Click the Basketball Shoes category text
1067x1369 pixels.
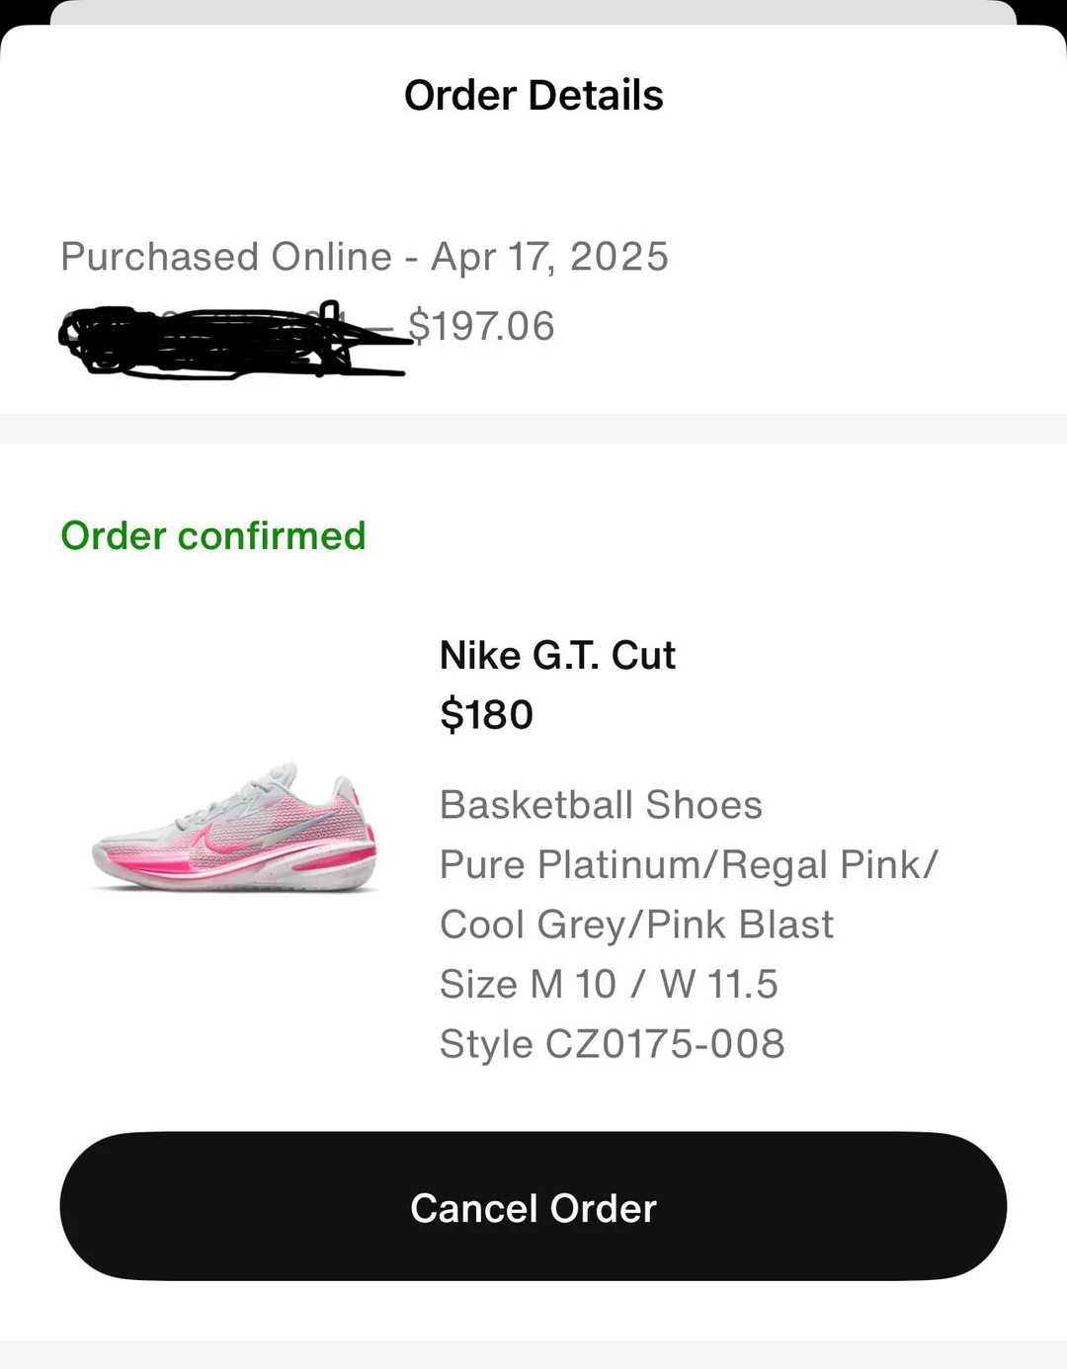[601, 805]
